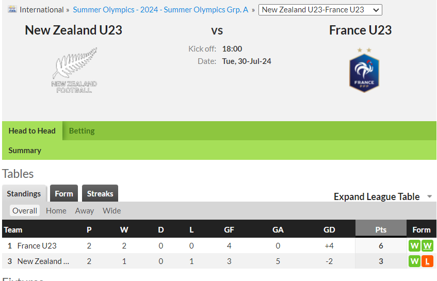This screenshot has height=281, width=437.
Task: Switch standings filter to Home
Action: 56,210
